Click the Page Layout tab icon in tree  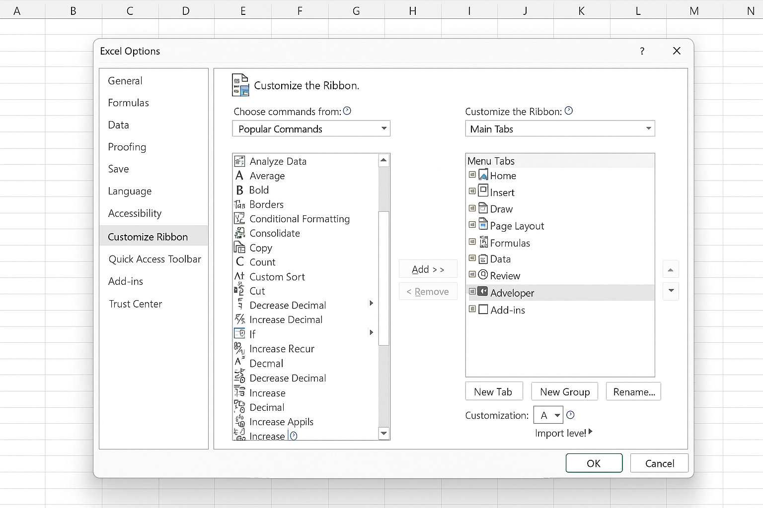[x=483, y=224]
